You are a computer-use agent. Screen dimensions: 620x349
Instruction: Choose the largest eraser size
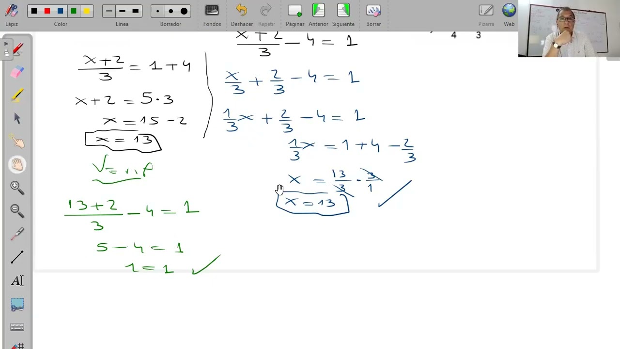pos(184,11)
